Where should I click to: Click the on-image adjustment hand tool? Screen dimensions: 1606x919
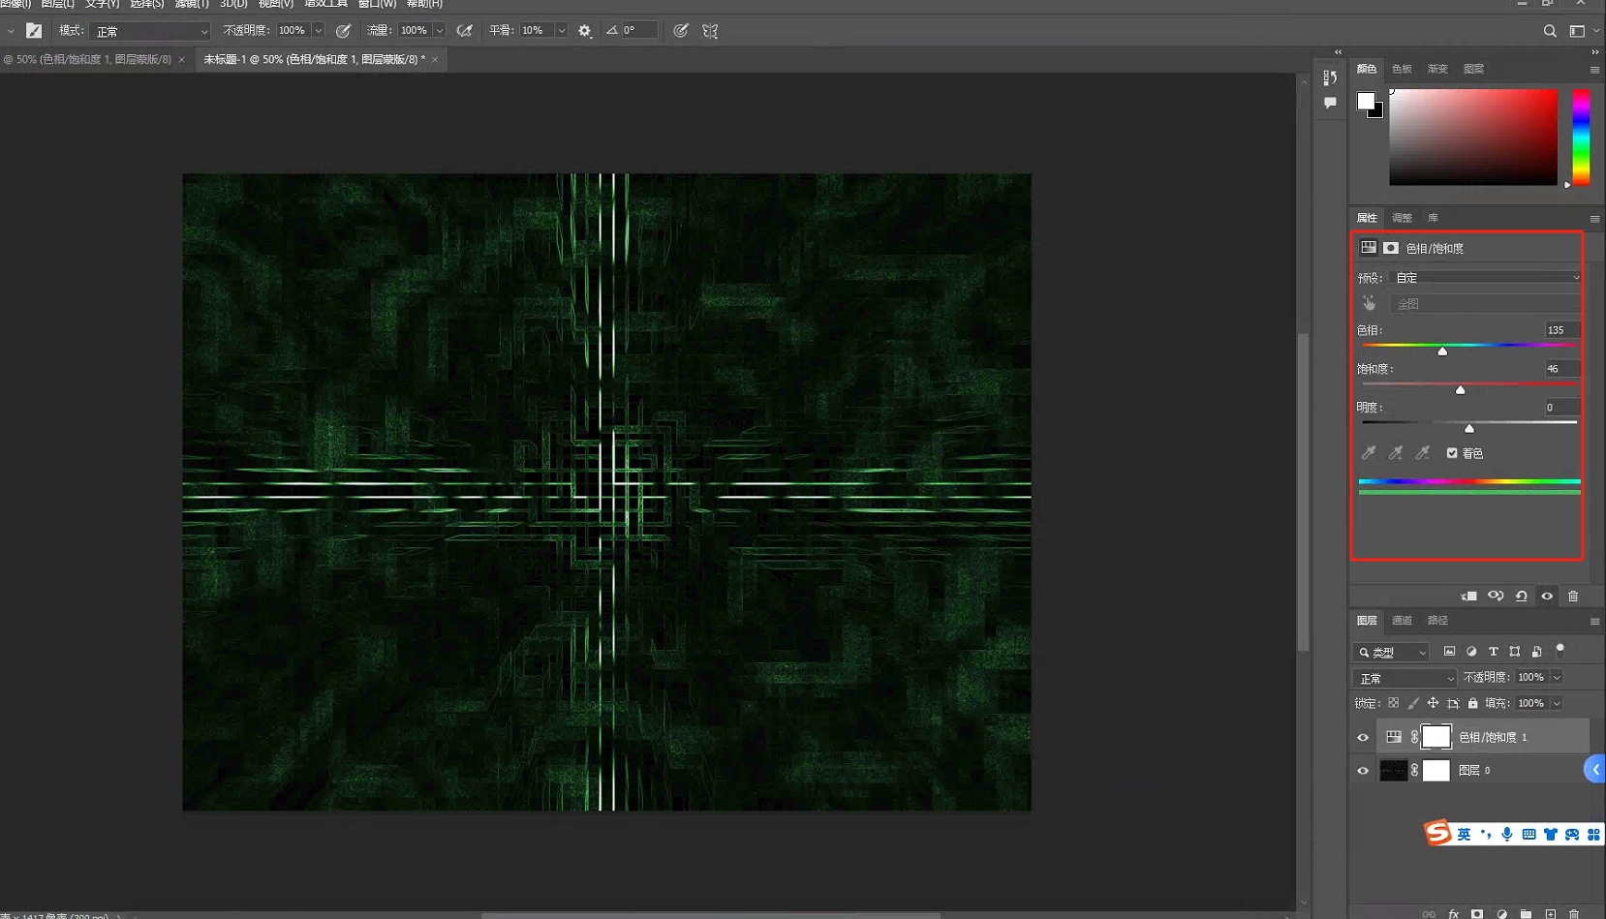tap(1369, 303)
